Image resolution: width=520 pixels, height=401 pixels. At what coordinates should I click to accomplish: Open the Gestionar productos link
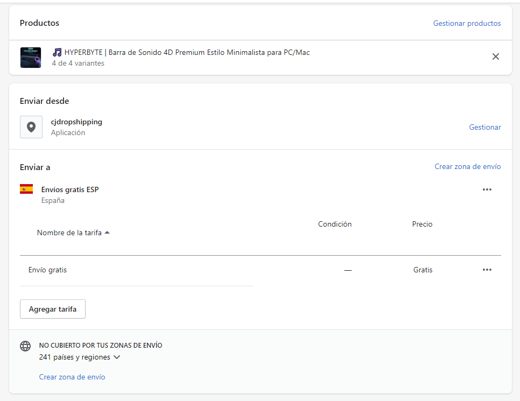[x=467, y=23]
